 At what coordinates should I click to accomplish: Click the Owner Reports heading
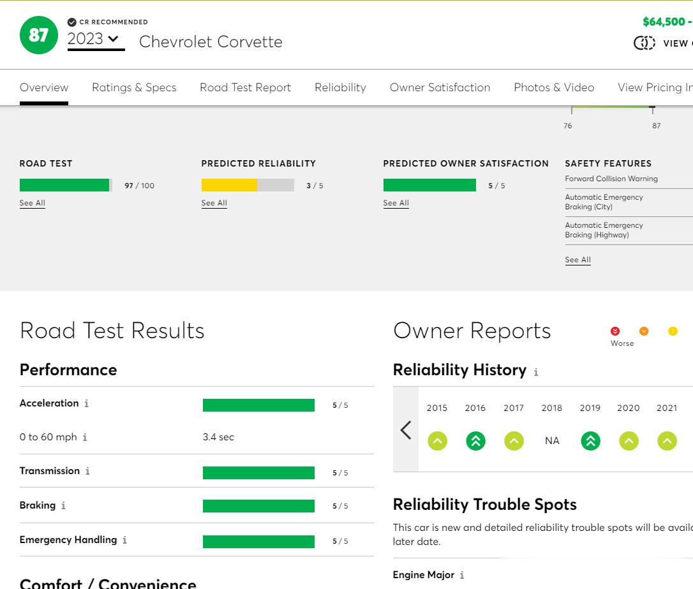coord(472,331)
